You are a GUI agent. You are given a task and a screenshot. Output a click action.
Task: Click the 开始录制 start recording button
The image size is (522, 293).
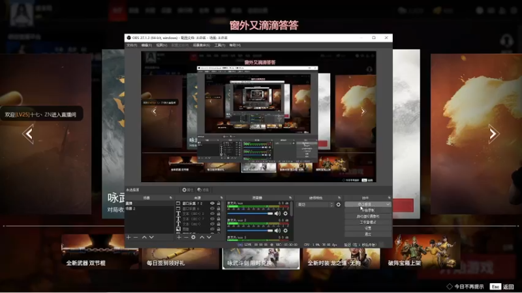pyautogui.click(x=368, y=210)
